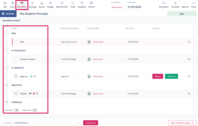Click the Approve task arrow icon

pos(16,76)
